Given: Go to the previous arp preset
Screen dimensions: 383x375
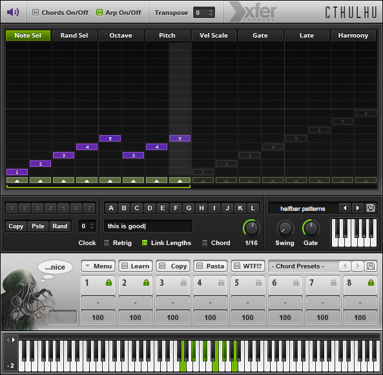Looking at the screenshot, I should click(345, 208).
